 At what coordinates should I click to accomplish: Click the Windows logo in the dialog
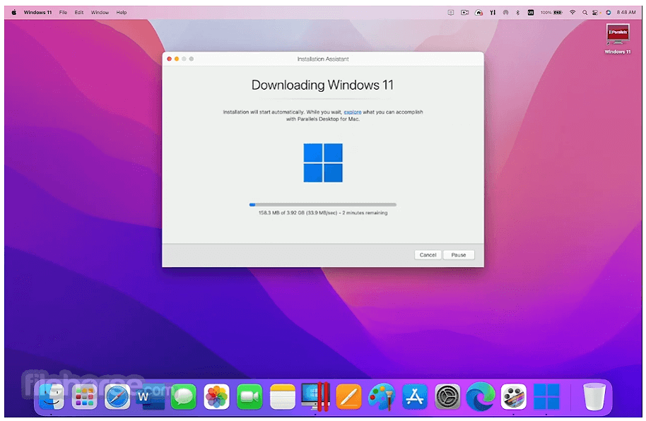pyautogui.click(x=323, y=162)
